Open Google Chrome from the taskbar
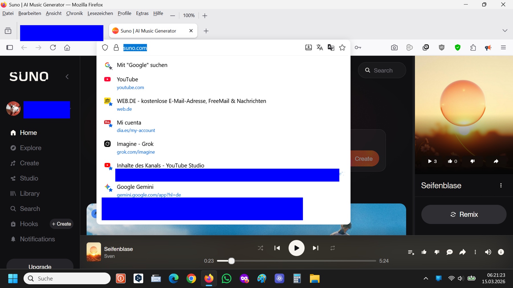Viewport: 513px width, 288px height. pyautogui.click(x=191, y=279)
